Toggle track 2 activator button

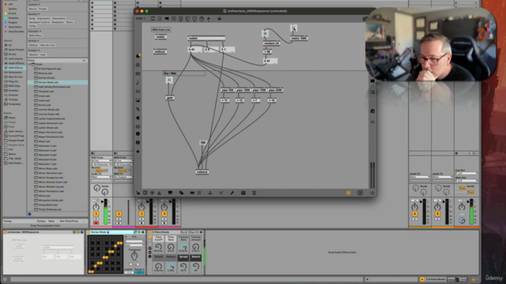(119, 214)
